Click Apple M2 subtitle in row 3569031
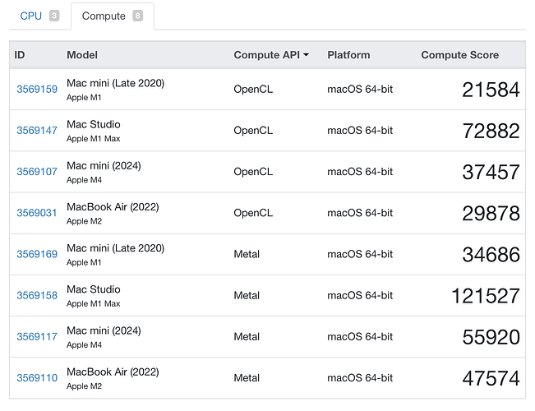 pyautogui.click(x=85, y=221)
